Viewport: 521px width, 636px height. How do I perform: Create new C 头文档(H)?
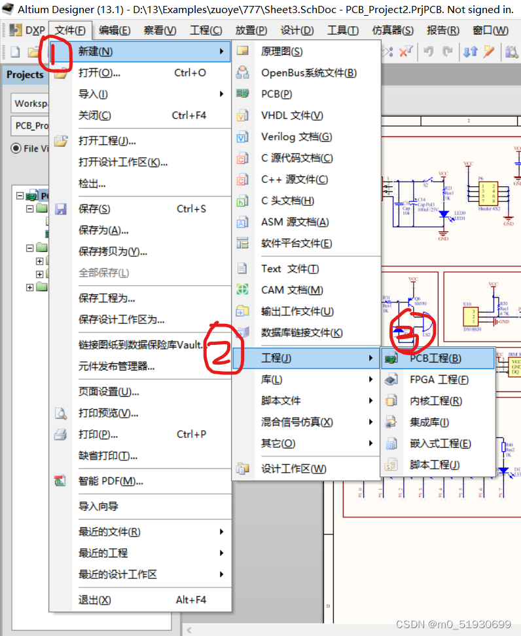click(307, 201)
